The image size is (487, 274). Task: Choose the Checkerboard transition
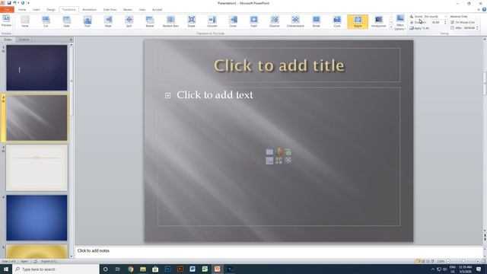(295, 21)
